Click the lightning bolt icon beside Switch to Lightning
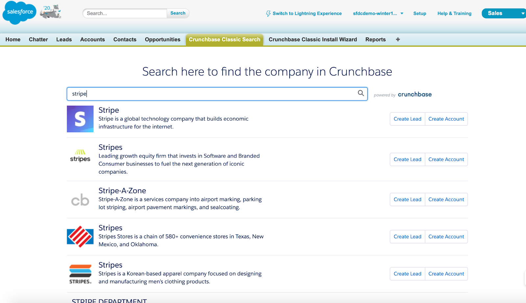The image size is (526, 303). click(x=268, y=13)
